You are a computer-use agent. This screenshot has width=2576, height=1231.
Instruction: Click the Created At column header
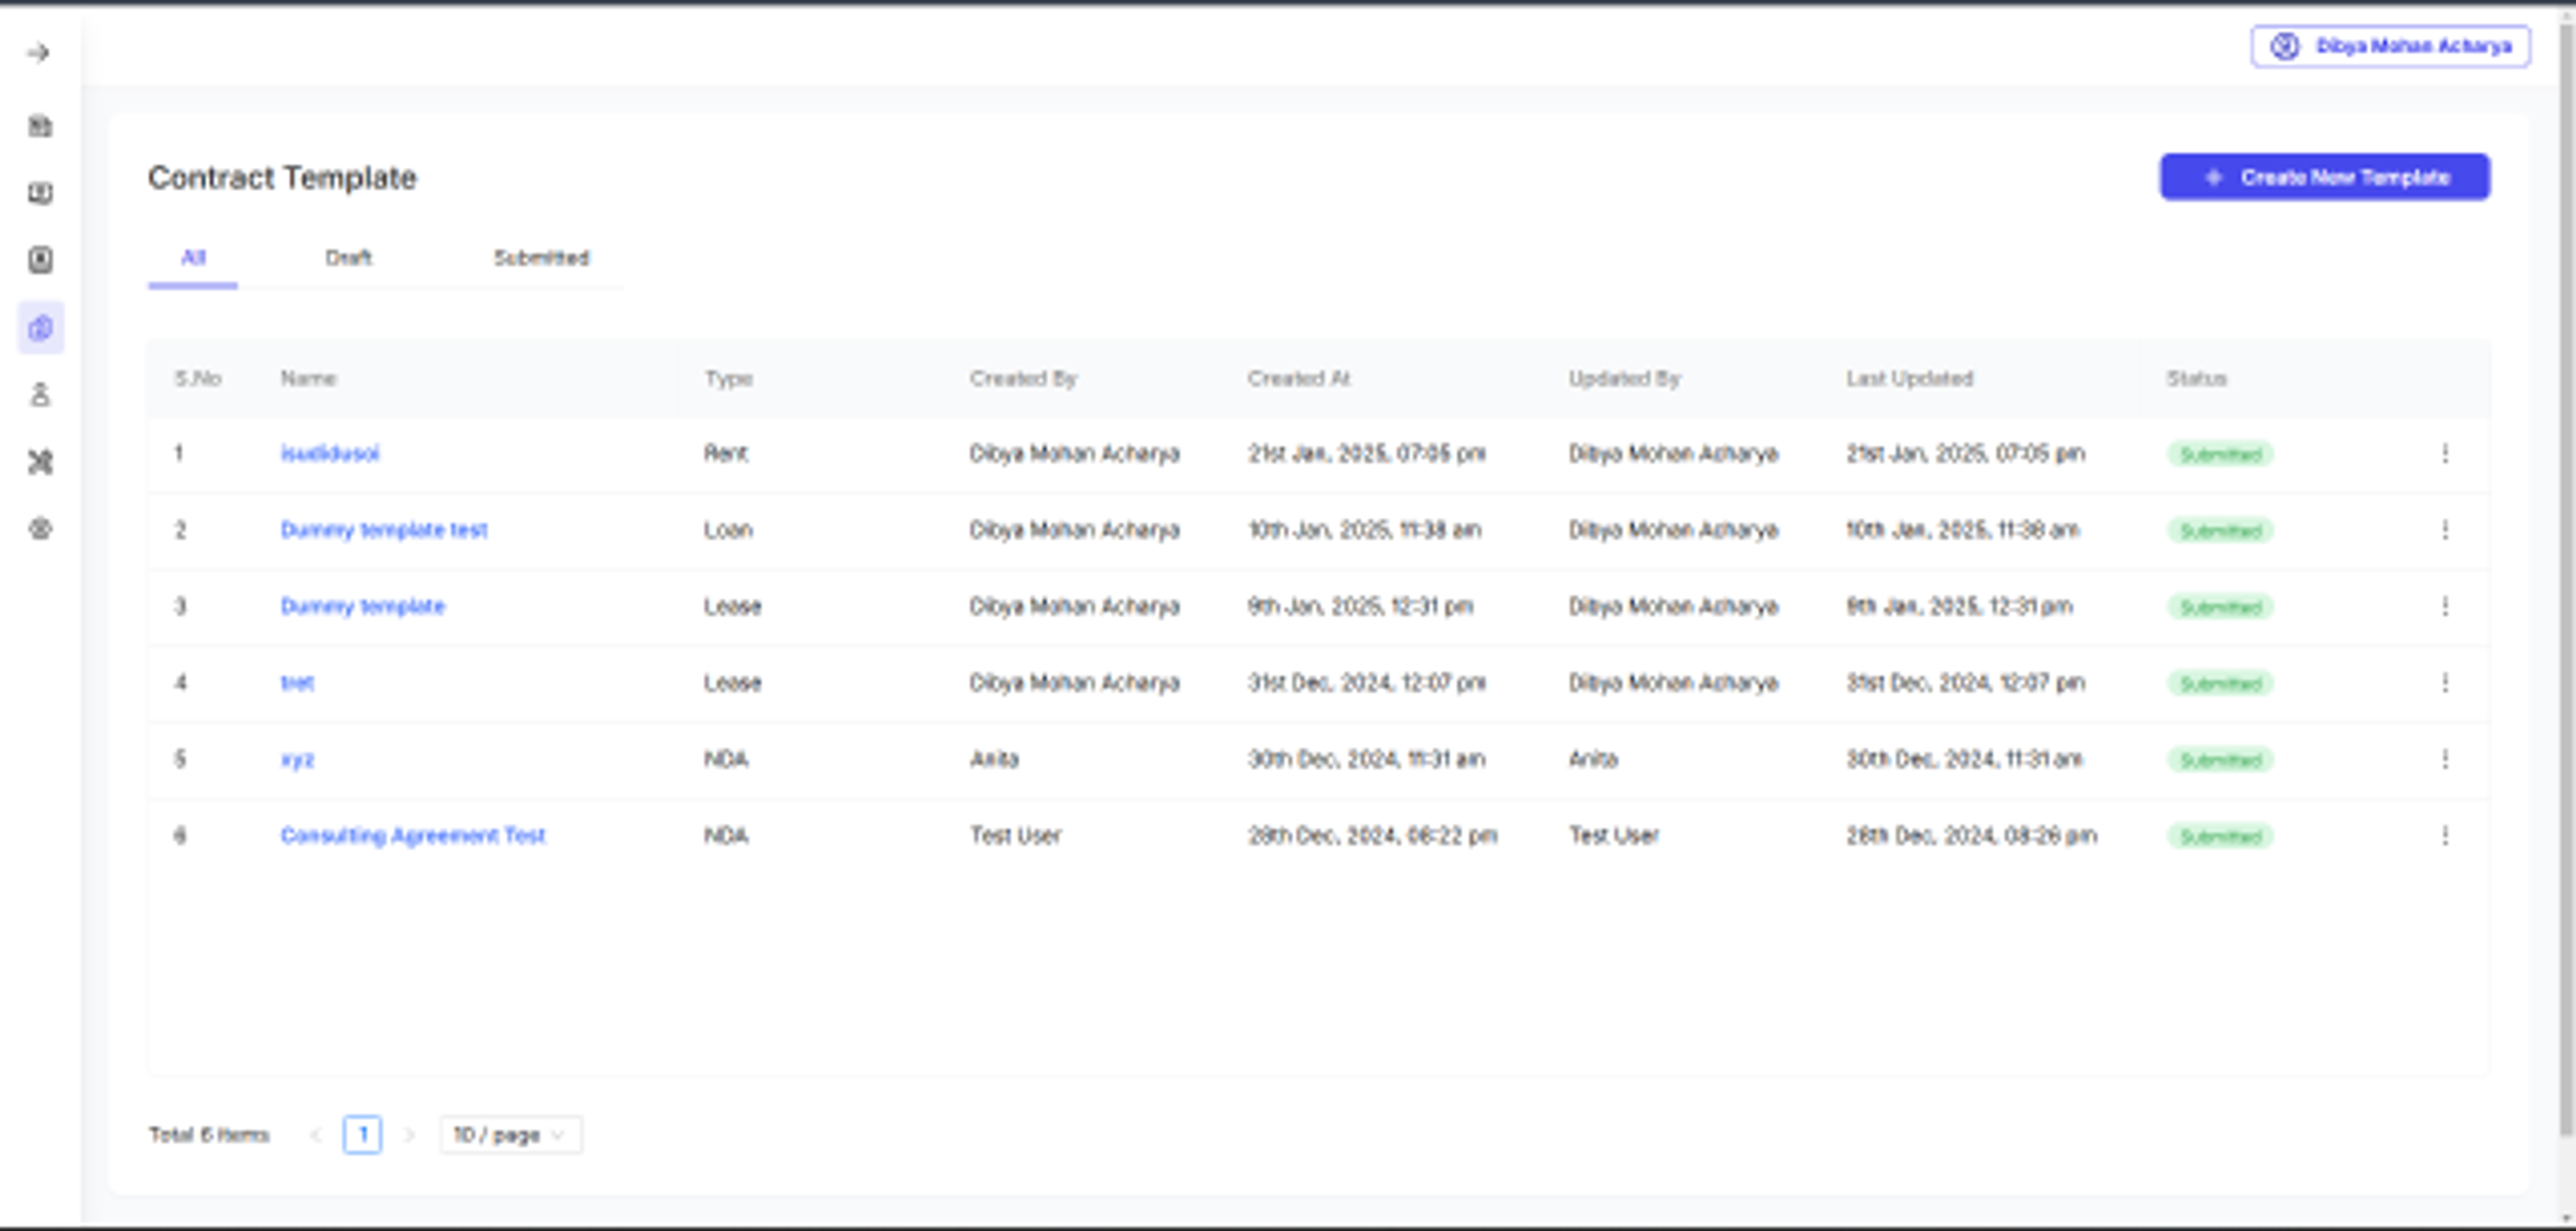(1299, 379)
